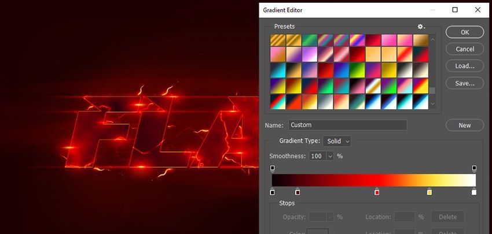
Task: Choose the purple-pink-cyan preset
Action: click(405, 86)
